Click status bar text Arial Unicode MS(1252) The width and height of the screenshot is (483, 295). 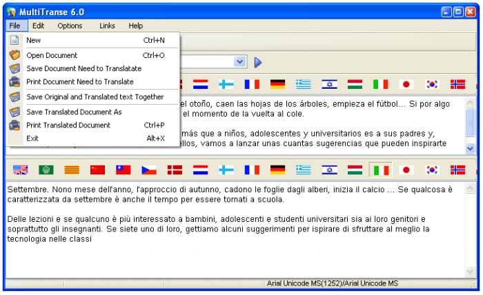(x=333, y=283)
